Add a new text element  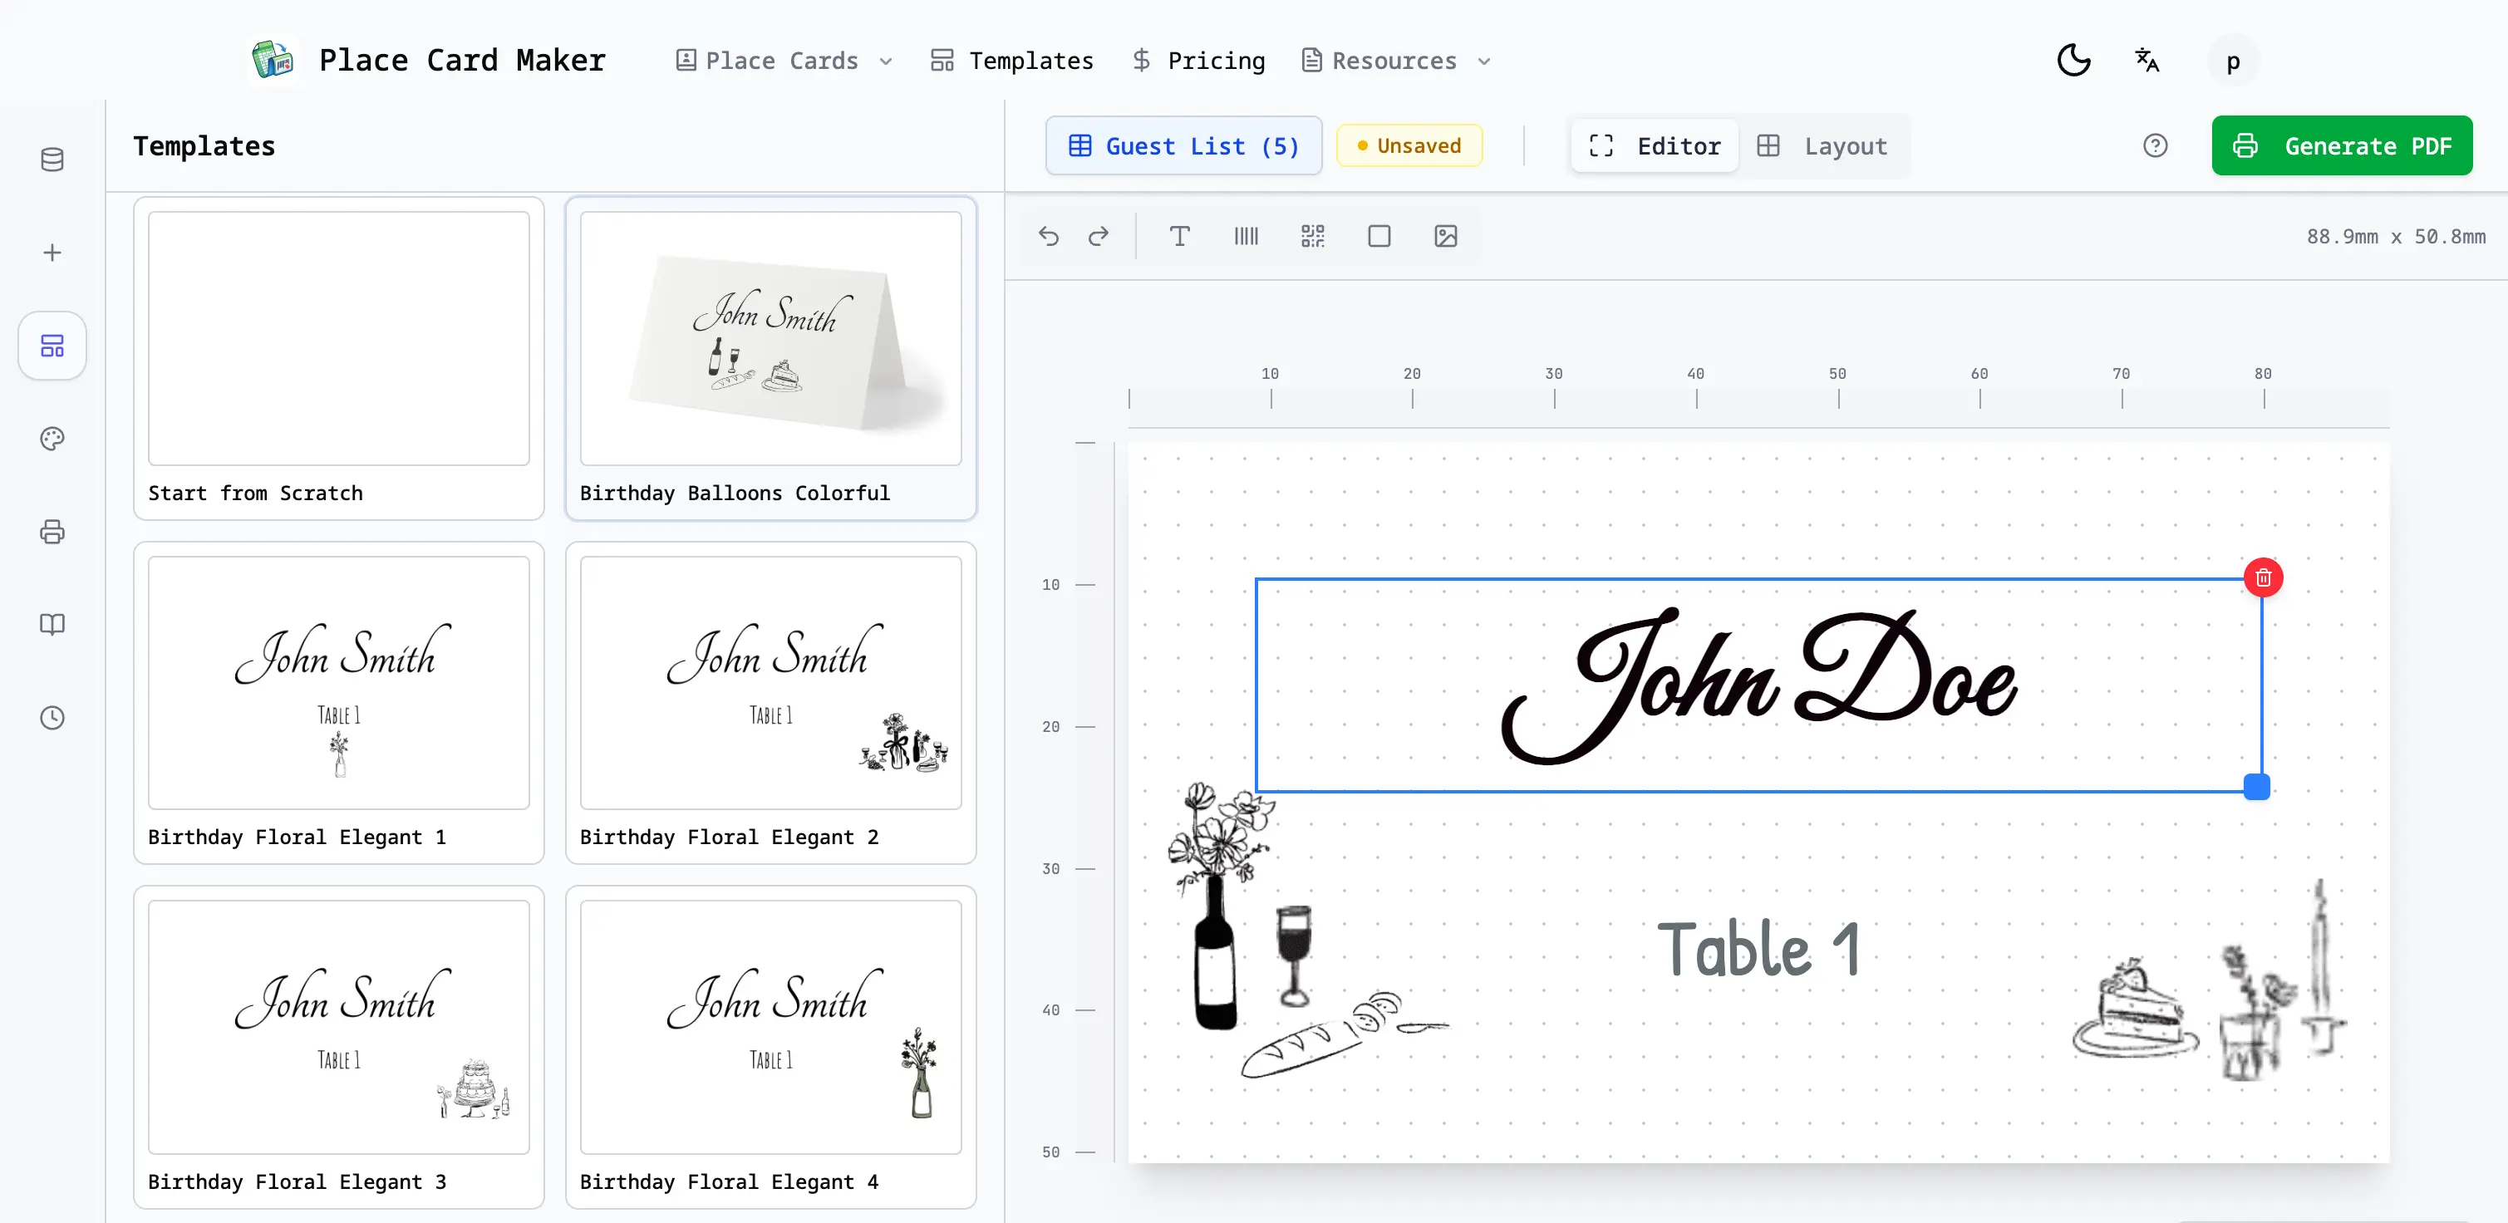click(x=1180, y=236)
